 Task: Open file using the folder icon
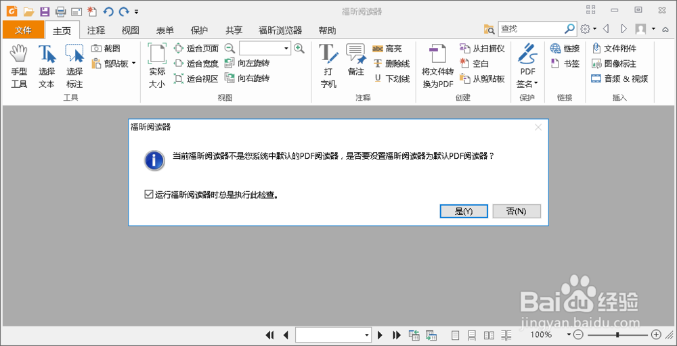(28, 11)
